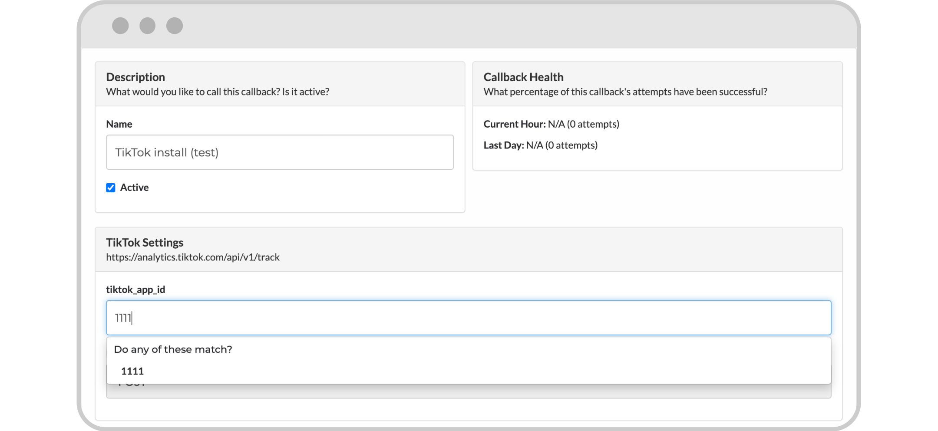Viewport: 938px width, 431px height.
Task: Click the Name field label
Action: [119, 124]
